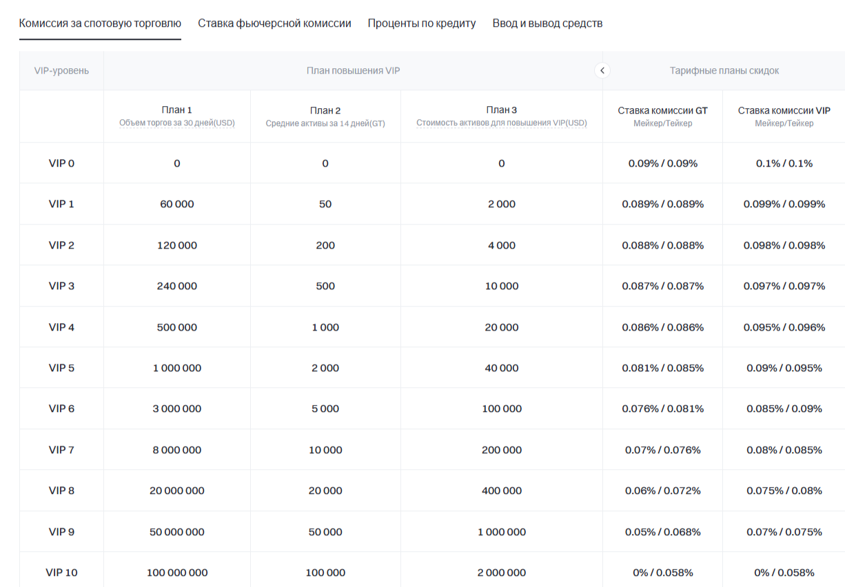Click the left chevron collapse arrow

602,70
